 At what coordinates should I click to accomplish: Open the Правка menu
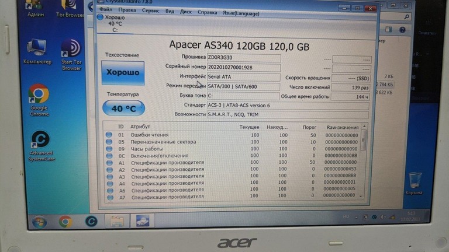tap(127, 10)
